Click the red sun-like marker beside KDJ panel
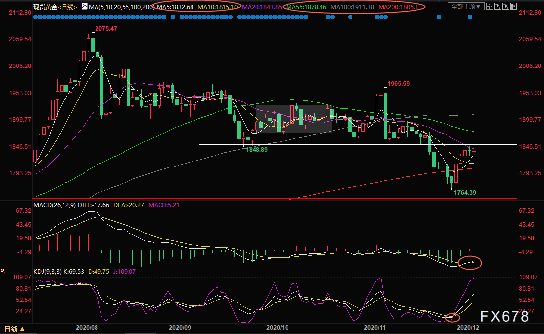Viewport: 544px width, 334px height. (x=3, y=270)
